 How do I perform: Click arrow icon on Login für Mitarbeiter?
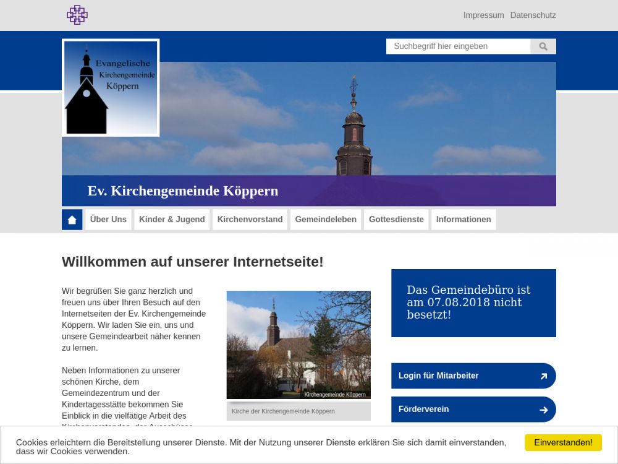coord(543,376)
